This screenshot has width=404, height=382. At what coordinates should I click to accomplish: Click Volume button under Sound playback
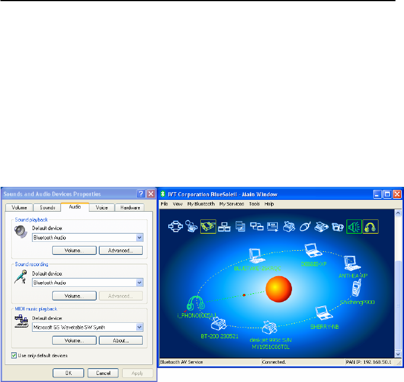[x=74, y=250]
